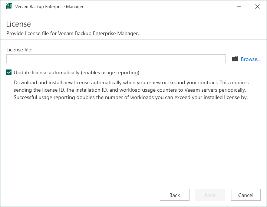The image size is (267, 207).
Task: Click the 'Veeam Backup Enterprise Manager' window title
Action: (49, 7)
